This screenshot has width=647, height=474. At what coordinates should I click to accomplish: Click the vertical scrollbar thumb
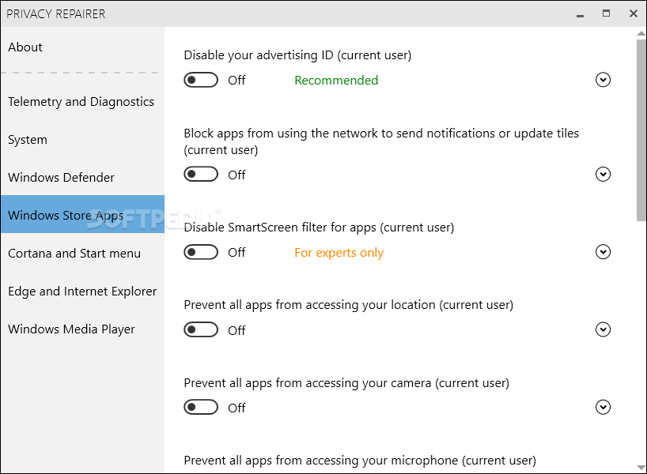tap(641, 130)
